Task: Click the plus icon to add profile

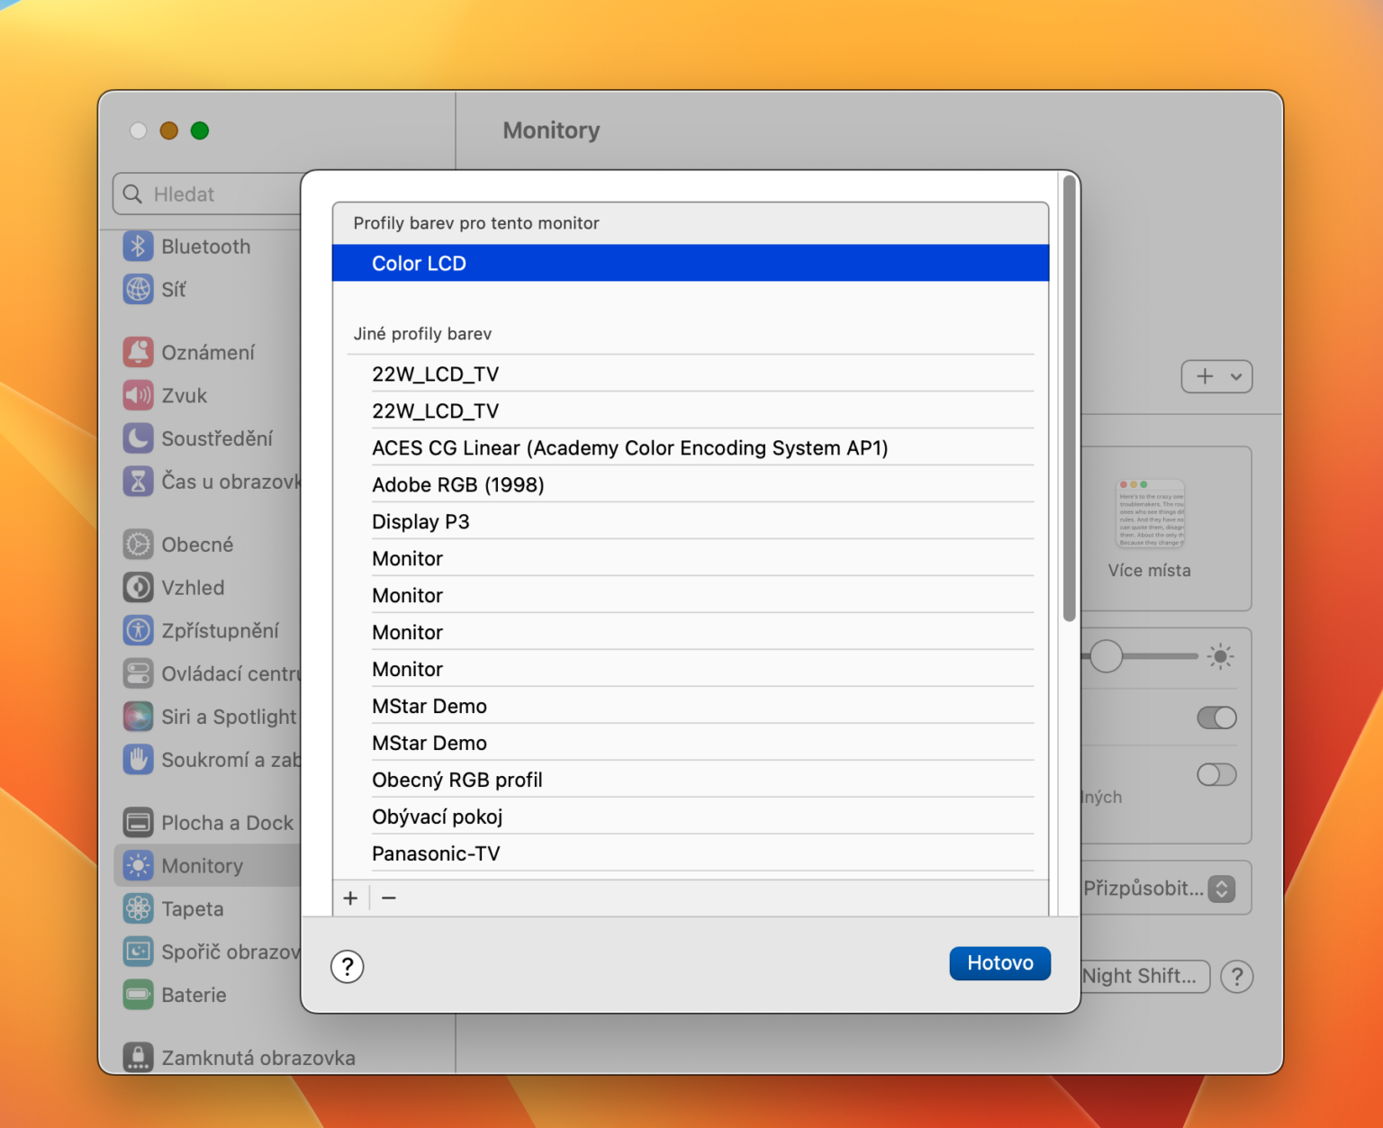Action: (351, 898)
